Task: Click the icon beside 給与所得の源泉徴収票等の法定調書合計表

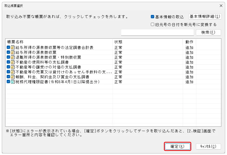Action: point(13,47)
